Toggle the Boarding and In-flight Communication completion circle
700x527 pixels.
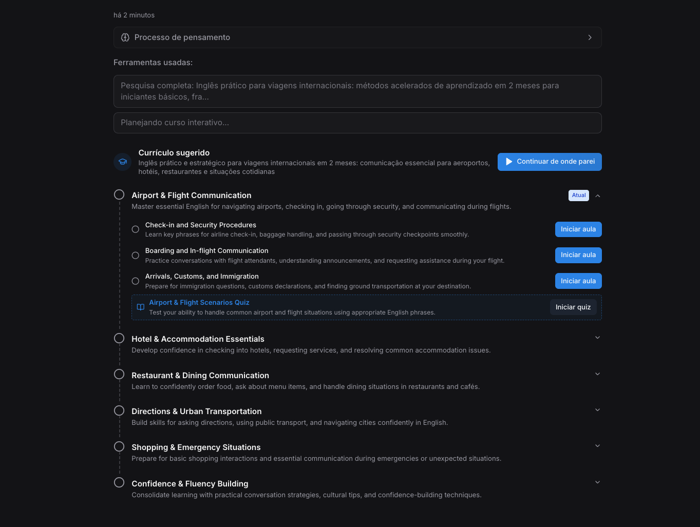(x=135, y=255)
